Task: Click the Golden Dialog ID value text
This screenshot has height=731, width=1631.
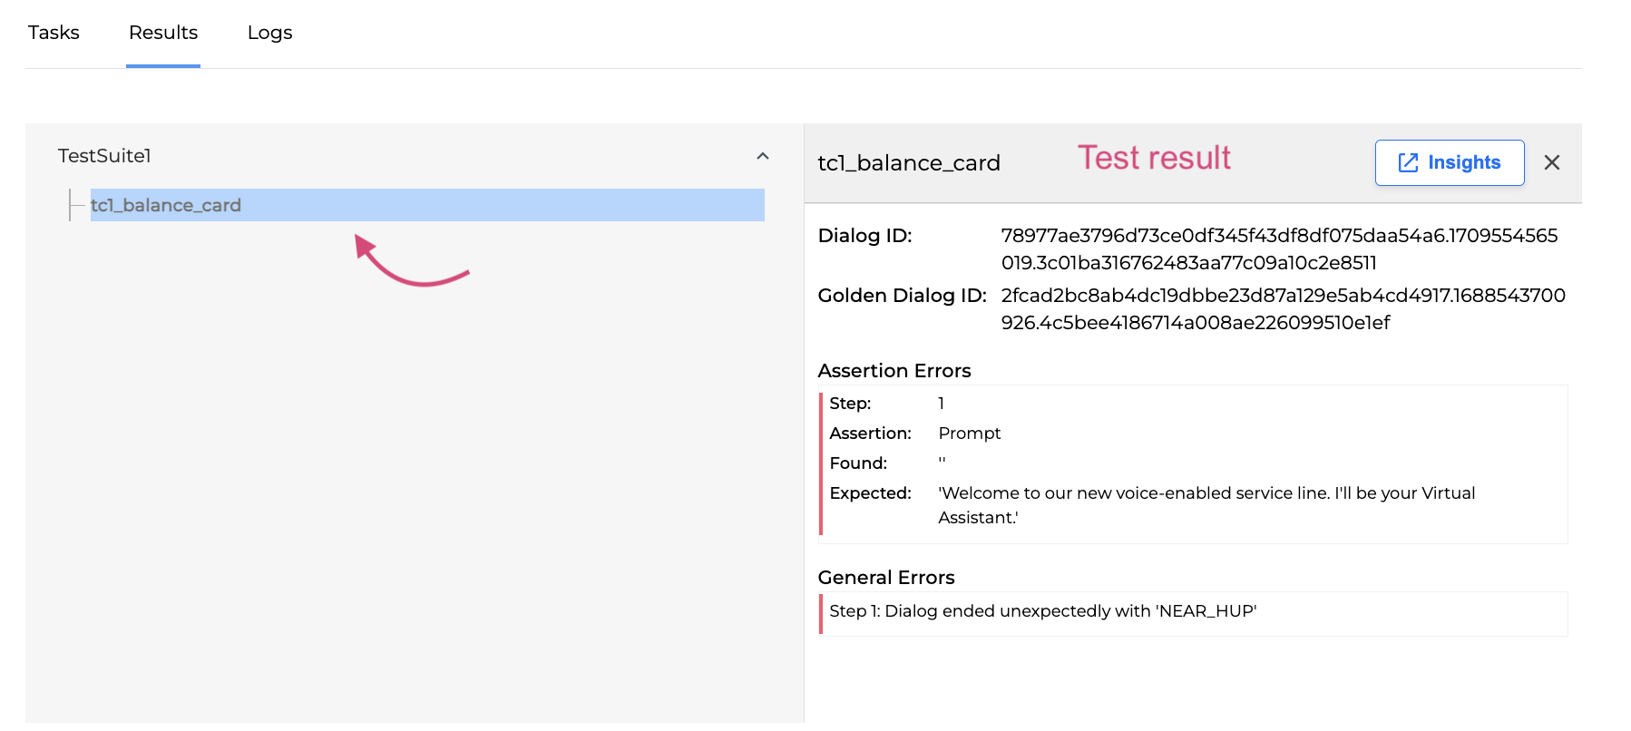Action: click(x=1282, y=308)
